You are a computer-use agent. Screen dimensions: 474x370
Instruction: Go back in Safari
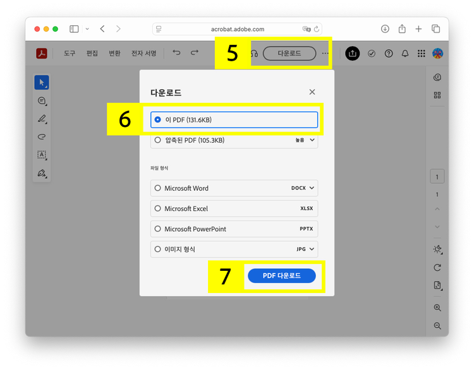[x=102, y=29]
